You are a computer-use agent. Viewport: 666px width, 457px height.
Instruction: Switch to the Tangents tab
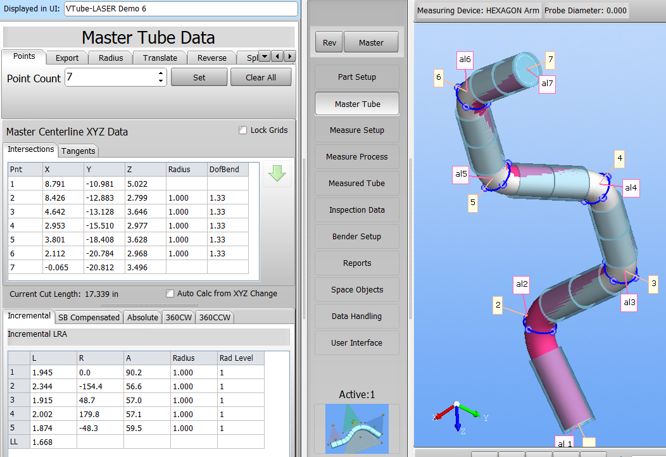79,151
